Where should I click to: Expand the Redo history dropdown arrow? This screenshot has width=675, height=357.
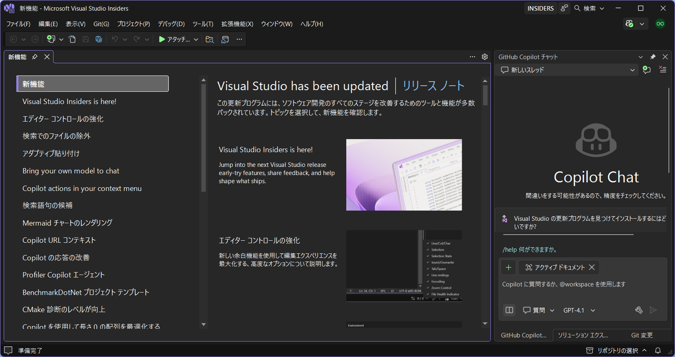(x=147, y=39)
